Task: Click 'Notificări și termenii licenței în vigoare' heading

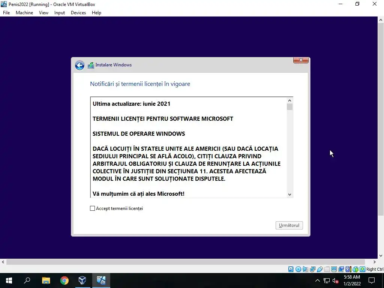Action: 140,84
